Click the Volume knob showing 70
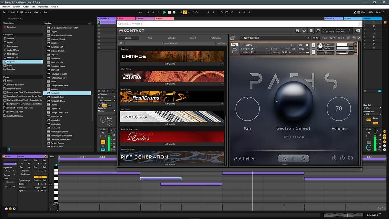Viewport: 389px width, 219px height. pos(339,109)
